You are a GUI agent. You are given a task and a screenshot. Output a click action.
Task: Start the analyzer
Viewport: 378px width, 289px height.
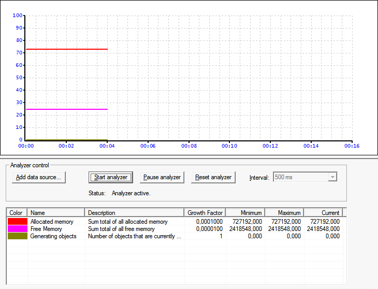pos(111,178)
